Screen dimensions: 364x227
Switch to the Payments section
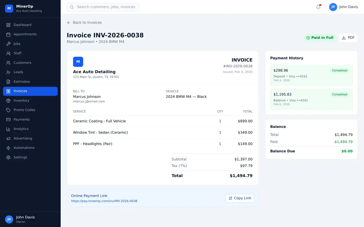coord(21,119)
